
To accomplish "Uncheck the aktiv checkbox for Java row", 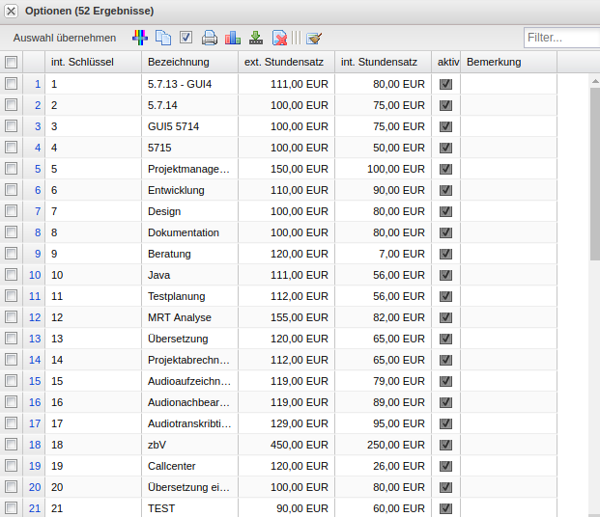I will (x=445, y=275).
